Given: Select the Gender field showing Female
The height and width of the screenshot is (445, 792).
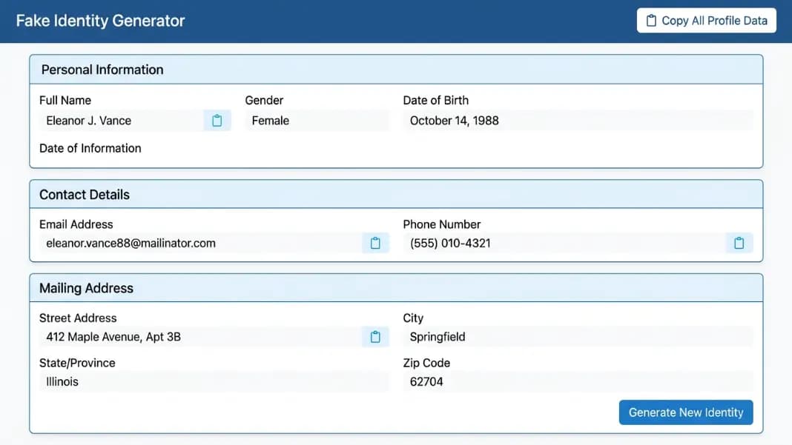Looking at the screenshot, I should pos(317,121).
